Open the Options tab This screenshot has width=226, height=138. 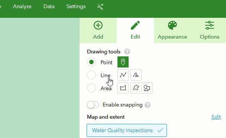click(210, 30)
